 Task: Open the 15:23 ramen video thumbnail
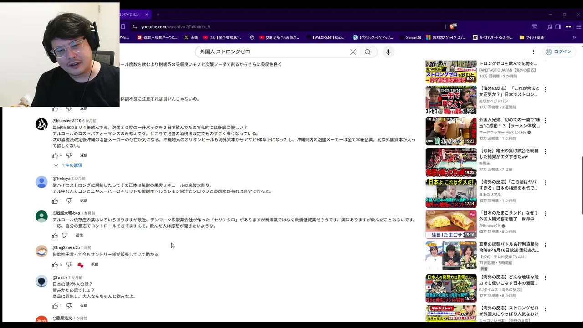451,131
